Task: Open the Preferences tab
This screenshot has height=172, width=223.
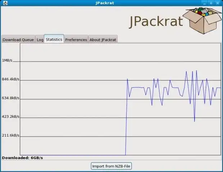Action: [76, 39]
